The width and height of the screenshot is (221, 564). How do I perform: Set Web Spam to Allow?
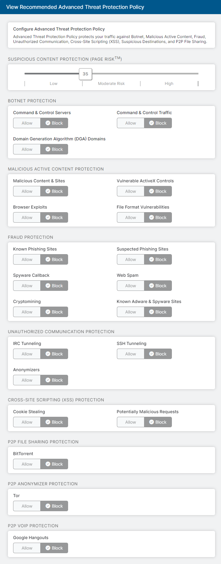tap(131, 286)
